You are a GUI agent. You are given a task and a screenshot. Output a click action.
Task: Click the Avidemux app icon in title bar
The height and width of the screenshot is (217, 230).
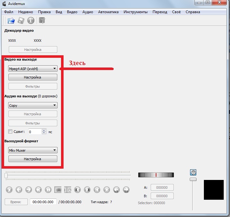click(x=4, y=3)
